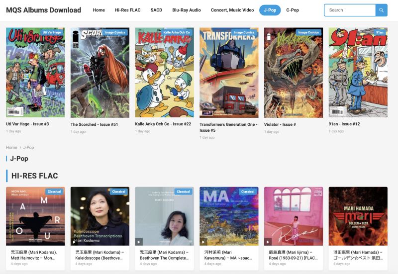
Task: Click play icon on MA Kawamura album cover
Action: 203,242
